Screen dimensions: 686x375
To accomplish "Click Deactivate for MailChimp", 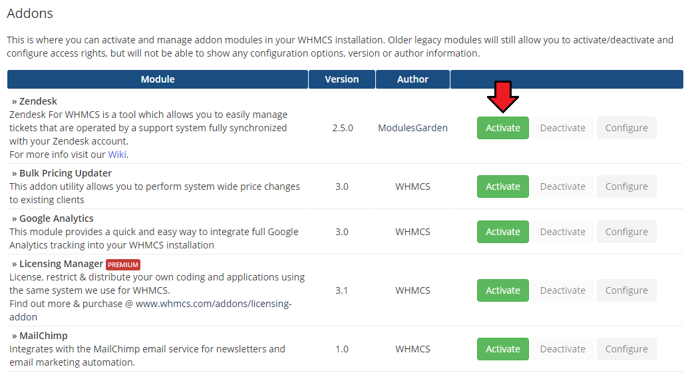I will [x=563, y=349].
